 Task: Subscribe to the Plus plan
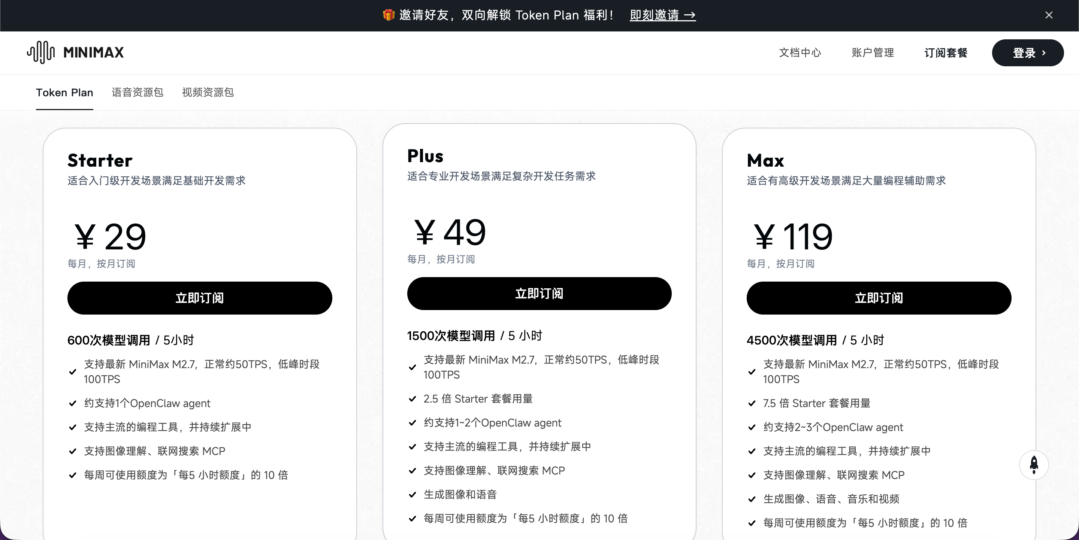click(x=539, y=294)
